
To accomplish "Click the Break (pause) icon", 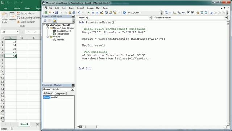I will tap(93, 13).
